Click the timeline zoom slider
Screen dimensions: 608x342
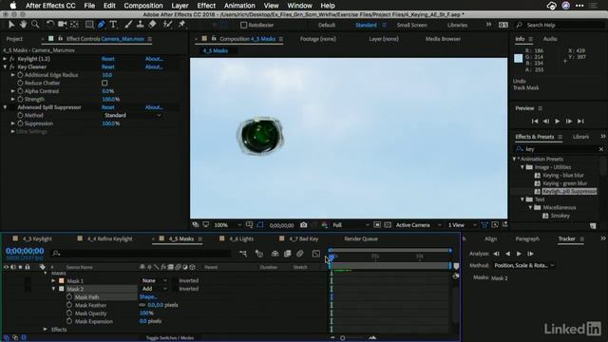[x=342, y=338]
